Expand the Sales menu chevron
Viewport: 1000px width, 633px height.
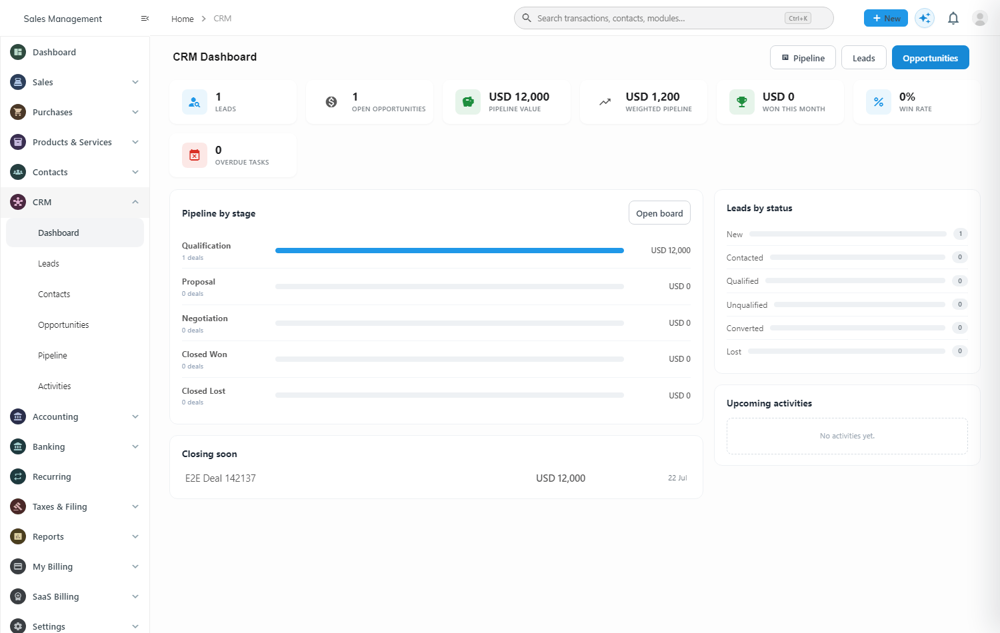point(135,82)
